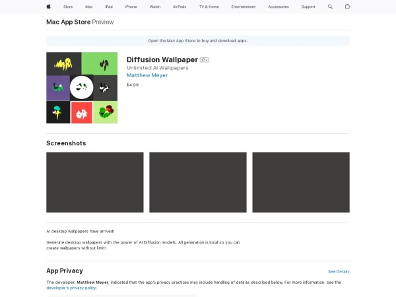Select Accessories in the navigation bar
The width and height of the screenshot is (396, 297).
click(x=279, y=7)
